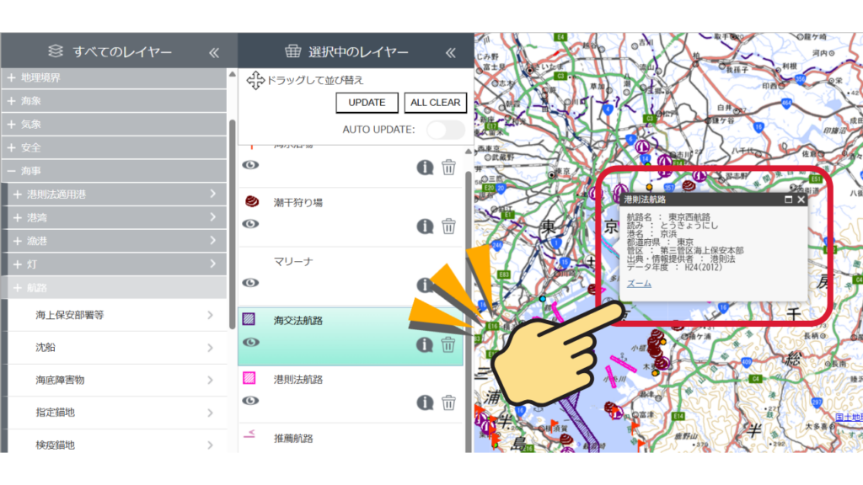Click trash icon on 海交法航路 row
This screenshot has width=863, height=485.
[x=448, y=344]
